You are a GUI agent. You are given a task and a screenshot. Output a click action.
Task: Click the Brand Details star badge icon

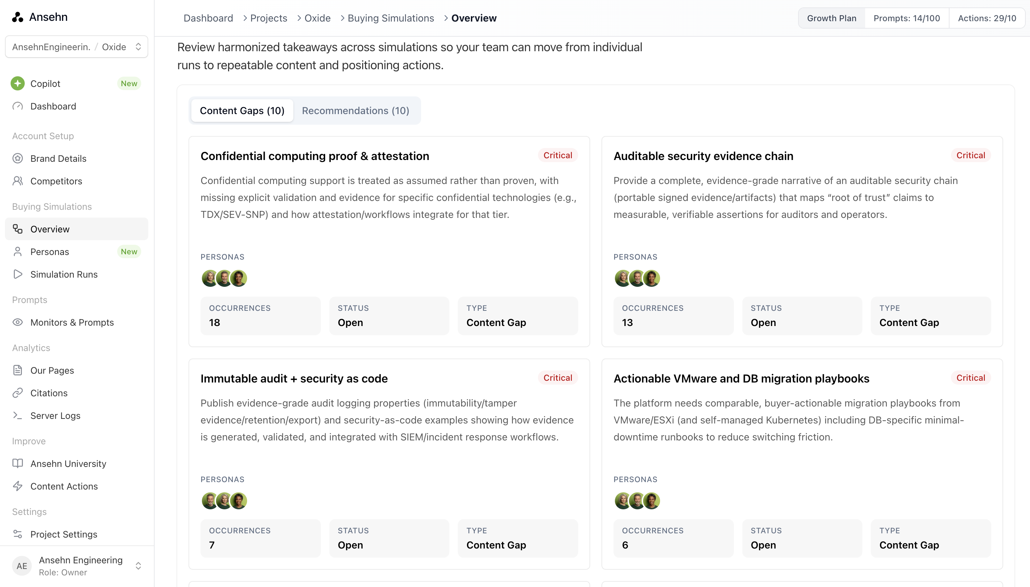[17, 159]
